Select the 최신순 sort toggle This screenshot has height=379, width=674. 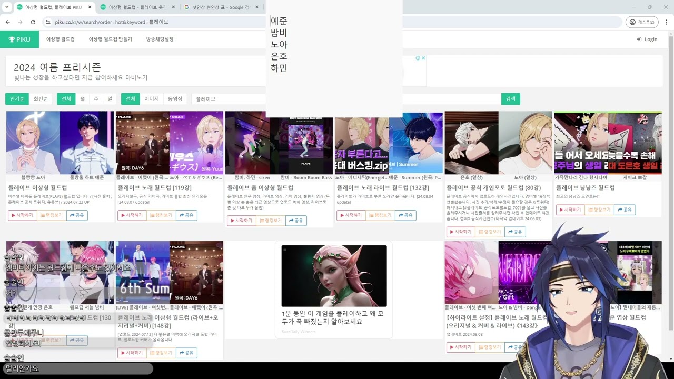41,99
